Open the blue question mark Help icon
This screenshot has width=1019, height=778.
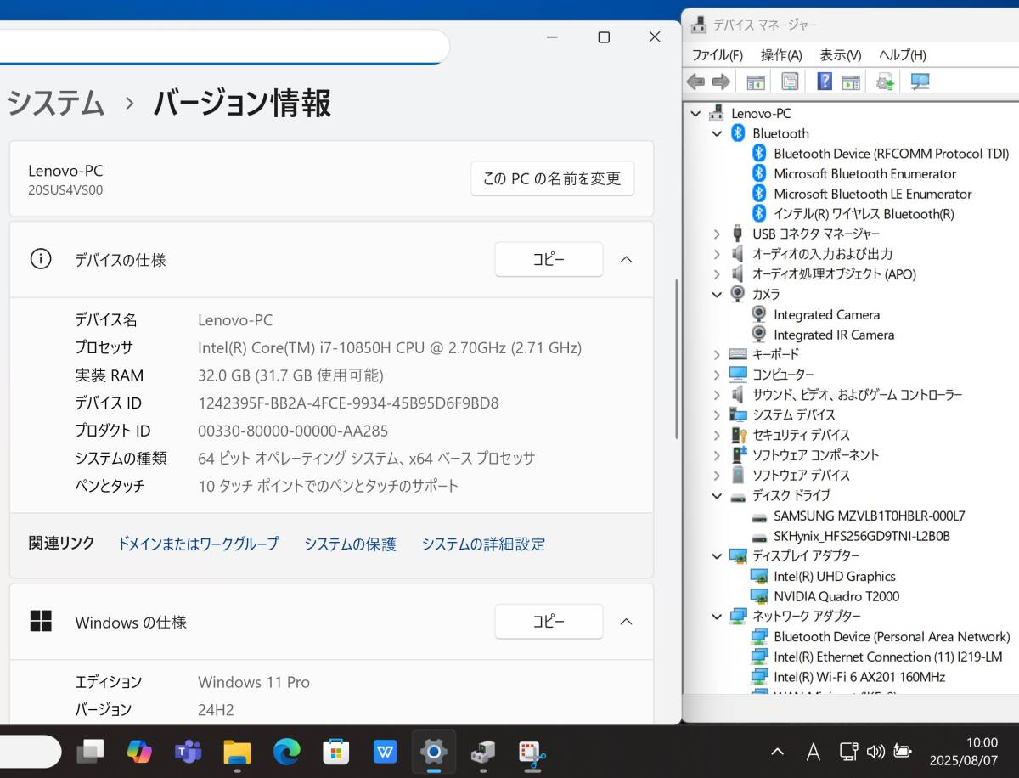point(825,82)
